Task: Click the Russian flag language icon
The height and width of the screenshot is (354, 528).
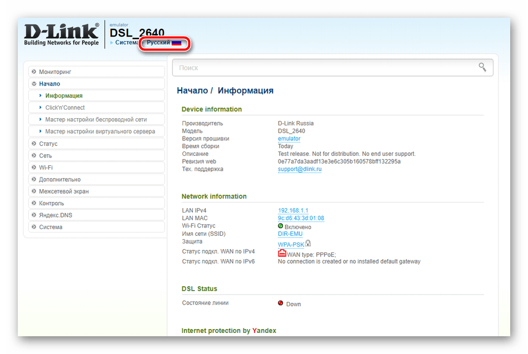Action: (x=176, y=43)
